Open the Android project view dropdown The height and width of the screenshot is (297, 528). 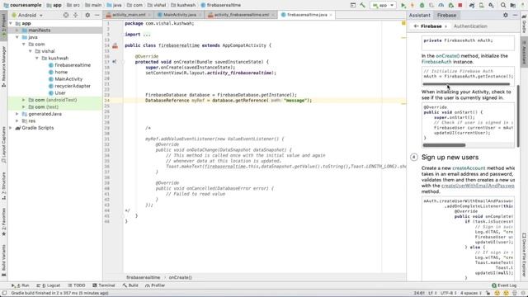pyautogui.click(x=27, y=15)
